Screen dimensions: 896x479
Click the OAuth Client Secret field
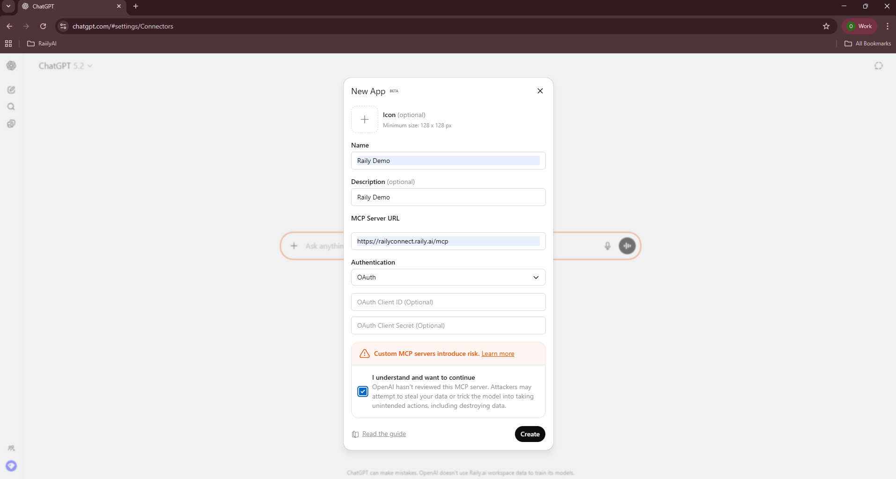point(448,325)
